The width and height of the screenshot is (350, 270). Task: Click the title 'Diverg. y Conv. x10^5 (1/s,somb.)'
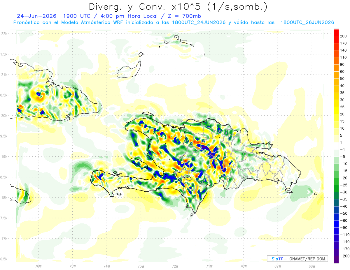[178, 7]
